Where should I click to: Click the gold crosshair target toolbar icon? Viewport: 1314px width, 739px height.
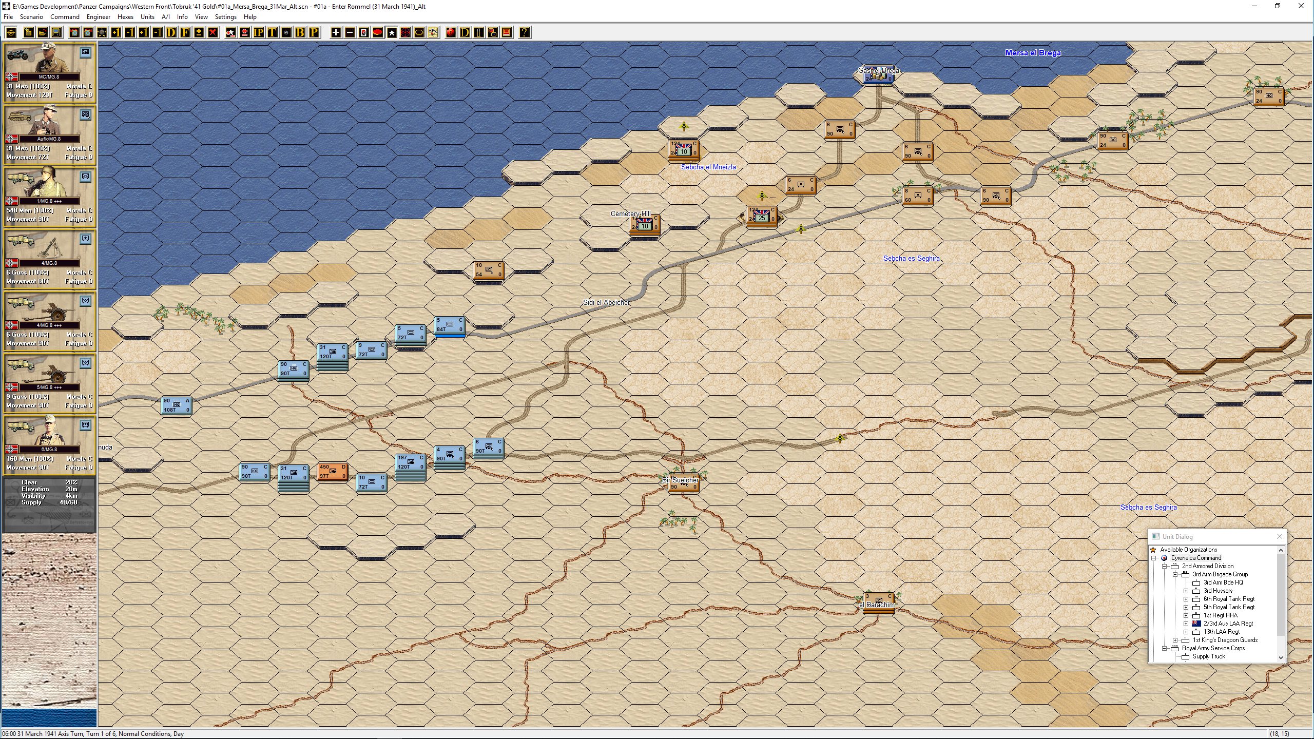click(11, 33)
